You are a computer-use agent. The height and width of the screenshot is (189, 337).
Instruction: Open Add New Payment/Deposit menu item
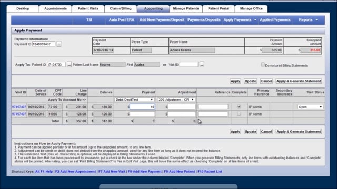click(x=162, y=20)
